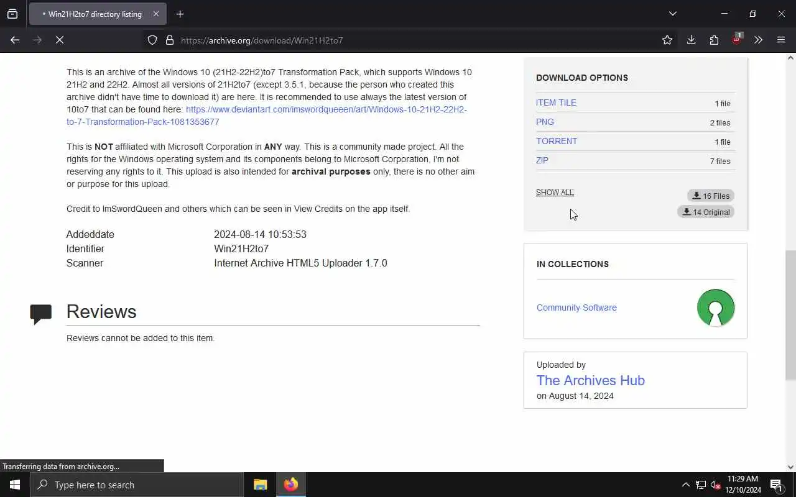
Task: Open The Archives Hub uploader profile
Action: (x=590, y=380)
